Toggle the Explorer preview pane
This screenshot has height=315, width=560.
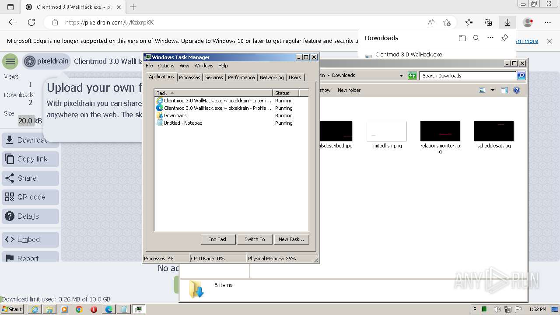(x=504, y=90)
